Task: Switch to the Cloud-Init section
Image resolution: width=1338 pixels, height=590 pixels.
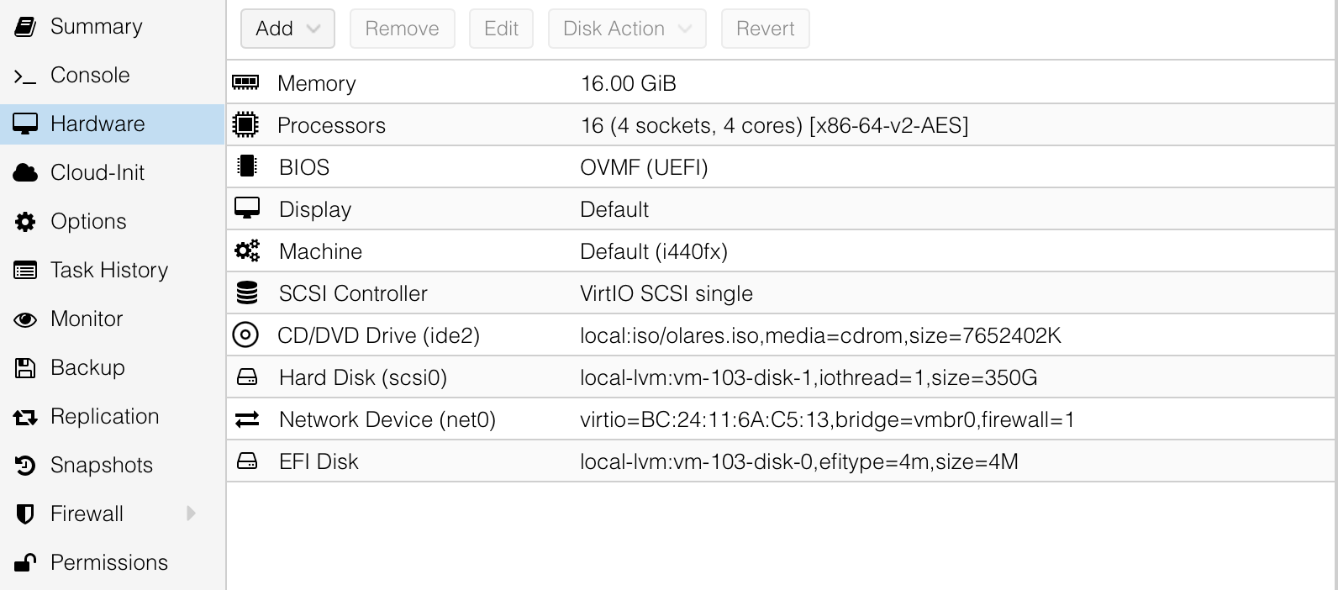Action: click(x=98, y=172)
